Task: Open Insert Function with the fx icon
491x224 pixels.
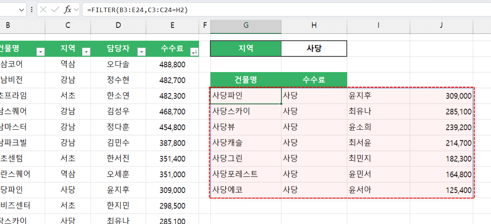Action: point(67,10)
